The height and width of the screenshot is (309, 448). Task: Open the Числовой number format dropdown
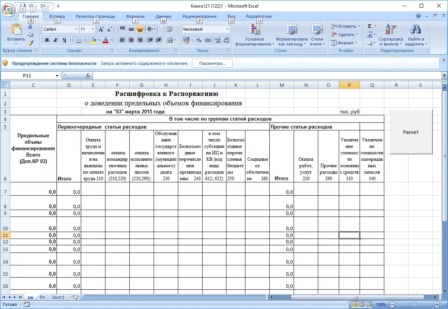pyautogui.click(x=228, y=29)
